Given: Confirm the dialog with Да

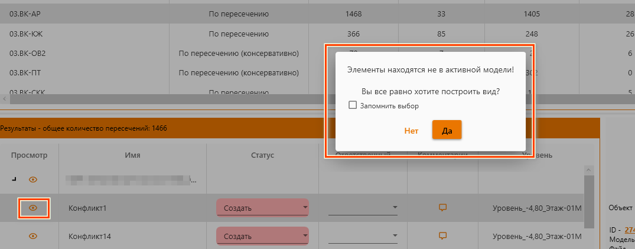Looking at the screenshot, I should [x=447, y=131].
